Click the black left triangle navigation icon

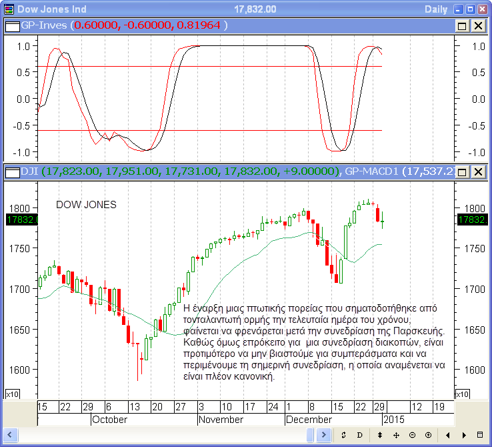pyautogui.click(x=448, y=435)
